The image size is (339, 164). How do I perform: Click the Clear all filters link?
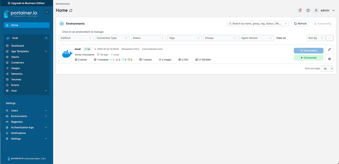pyautogui.click(x=281, y=38)
